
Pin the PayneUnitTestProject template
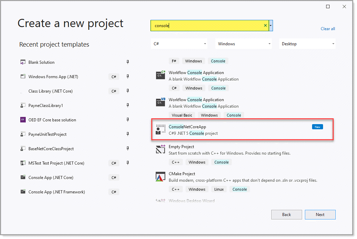(128, 134)
